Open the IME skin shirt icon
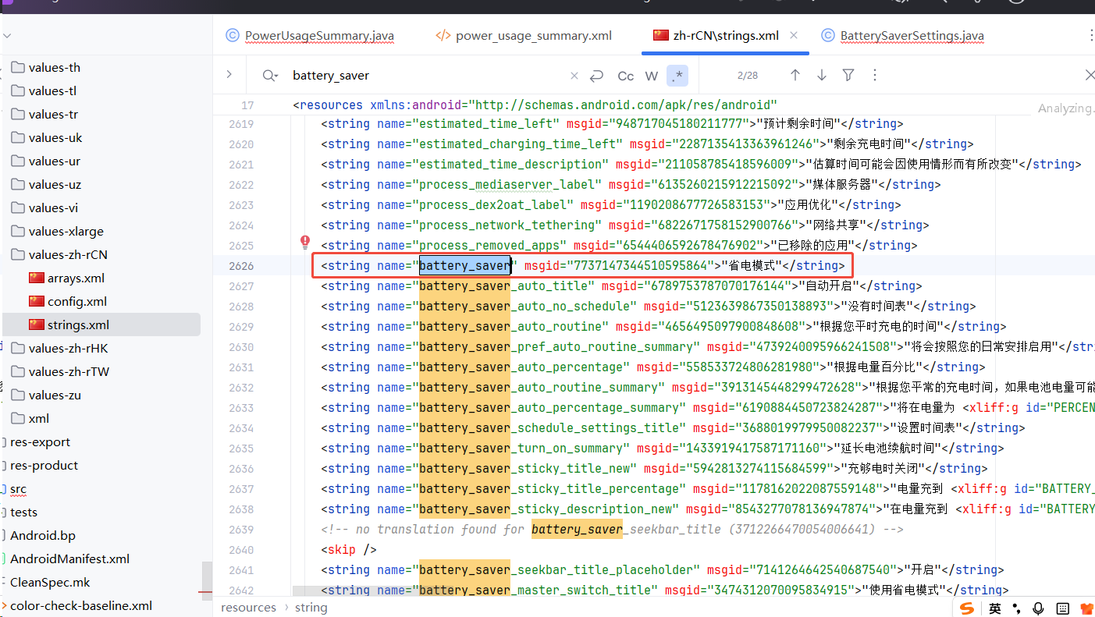The width and height of the screenshot is (1095, 617). [1086, 608]
